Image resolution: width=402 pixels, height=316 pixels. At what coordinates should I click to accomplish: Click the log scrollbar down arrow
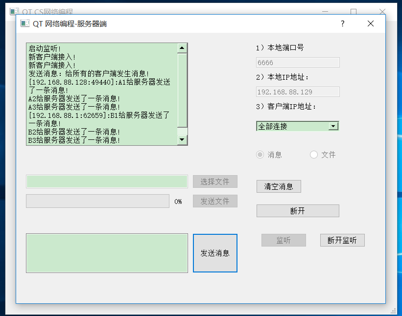tap(183, 140)
